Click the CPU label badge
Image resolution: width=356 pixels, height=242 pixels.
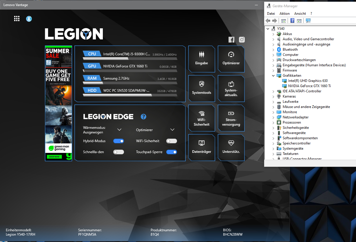pos(92,54)
